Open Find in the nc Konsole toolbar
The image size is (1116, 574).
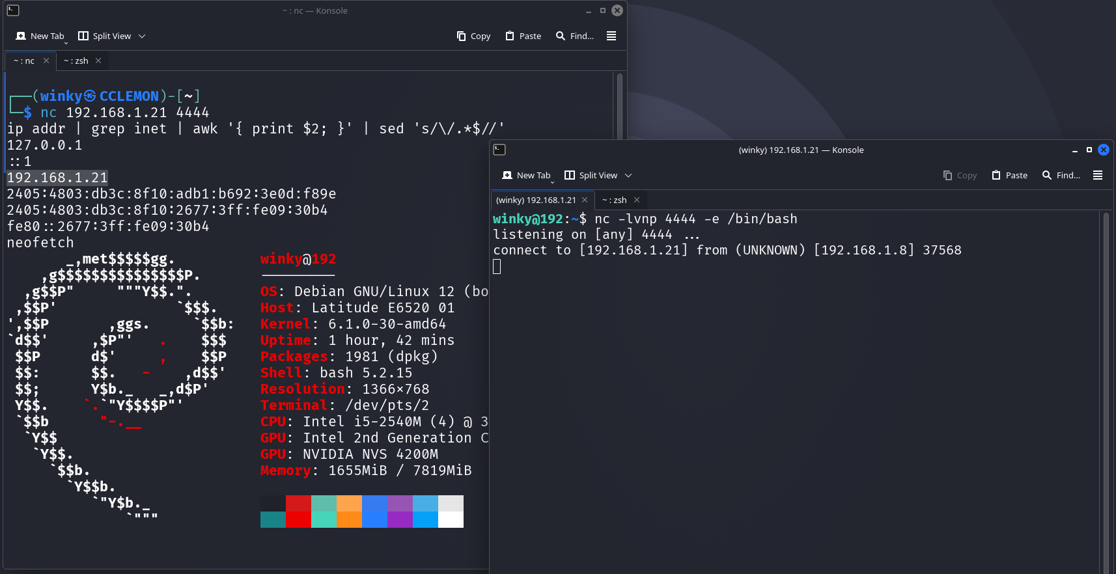coord(574,36)
